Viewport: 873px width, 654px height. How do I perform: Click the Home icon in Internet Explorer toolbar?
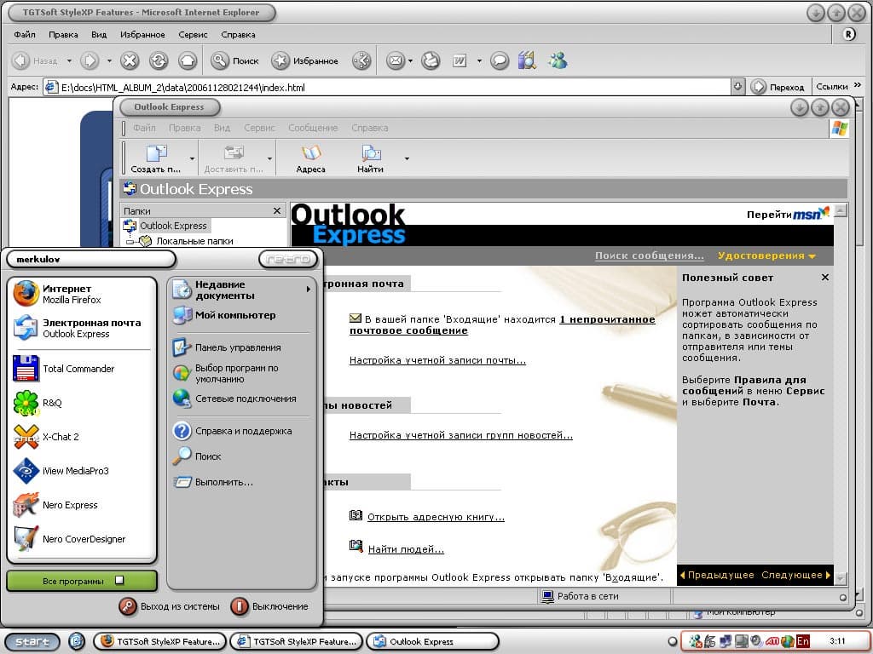(188, 60)
